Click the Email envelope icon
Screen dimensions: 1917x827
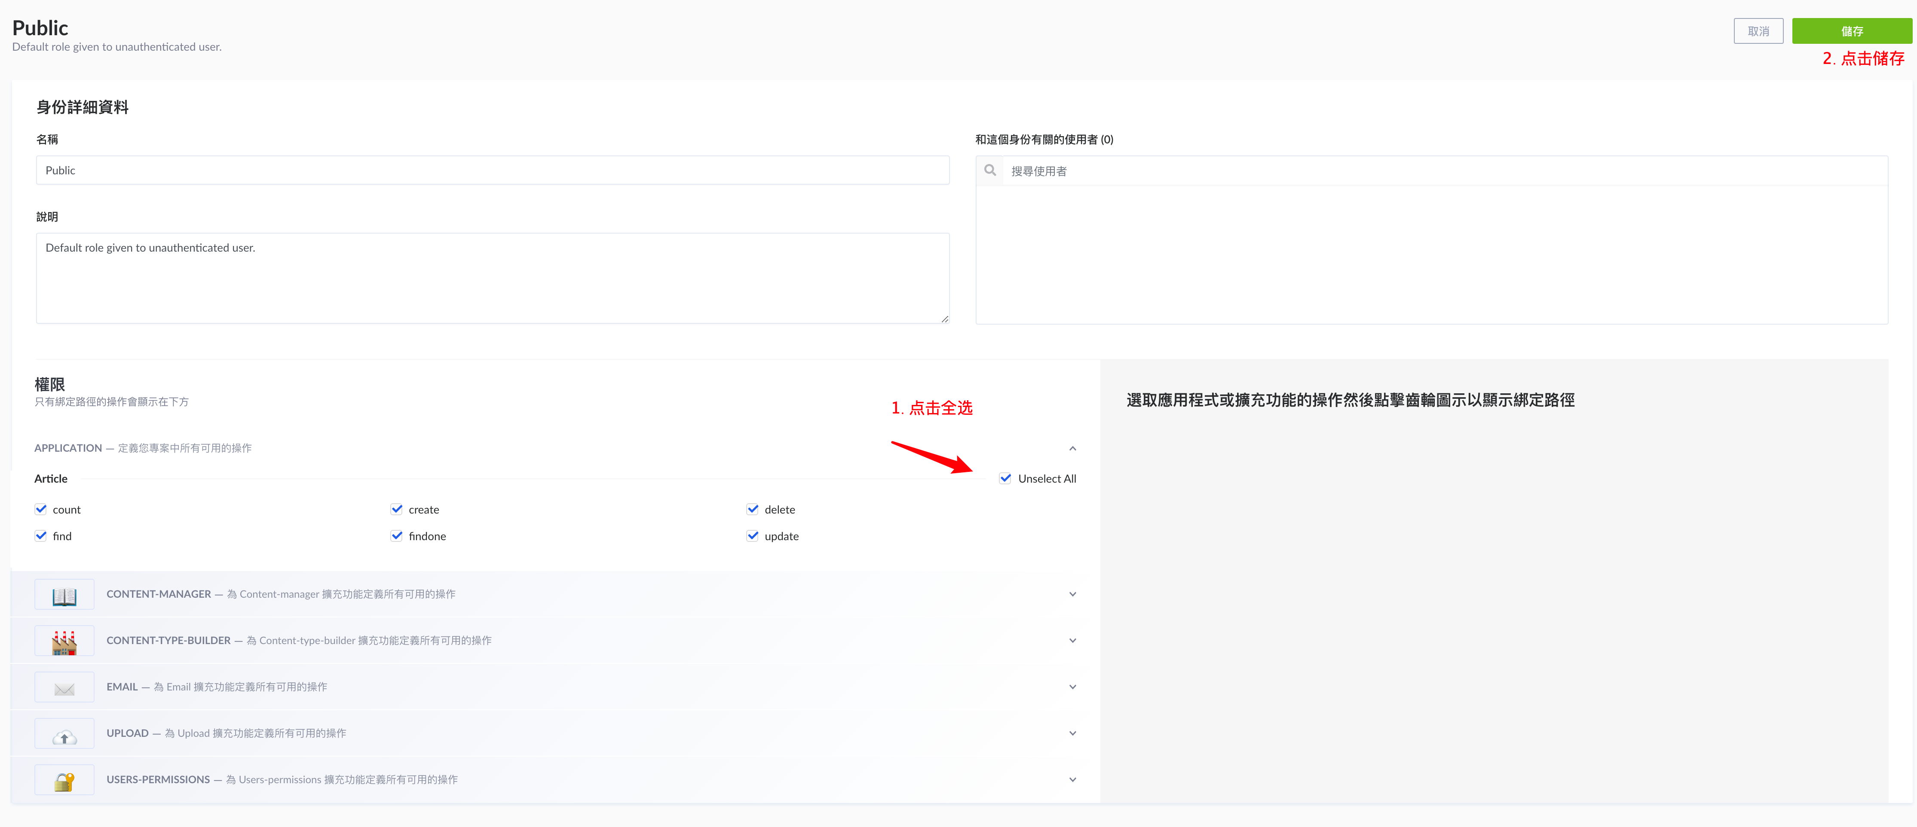coord(64,688)
